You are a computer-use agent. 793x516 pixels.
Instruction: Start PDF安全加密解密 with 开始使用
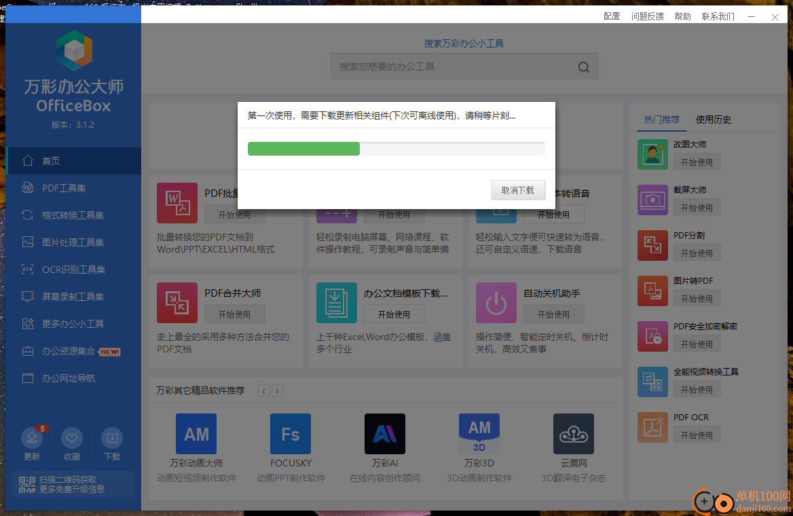697,344
